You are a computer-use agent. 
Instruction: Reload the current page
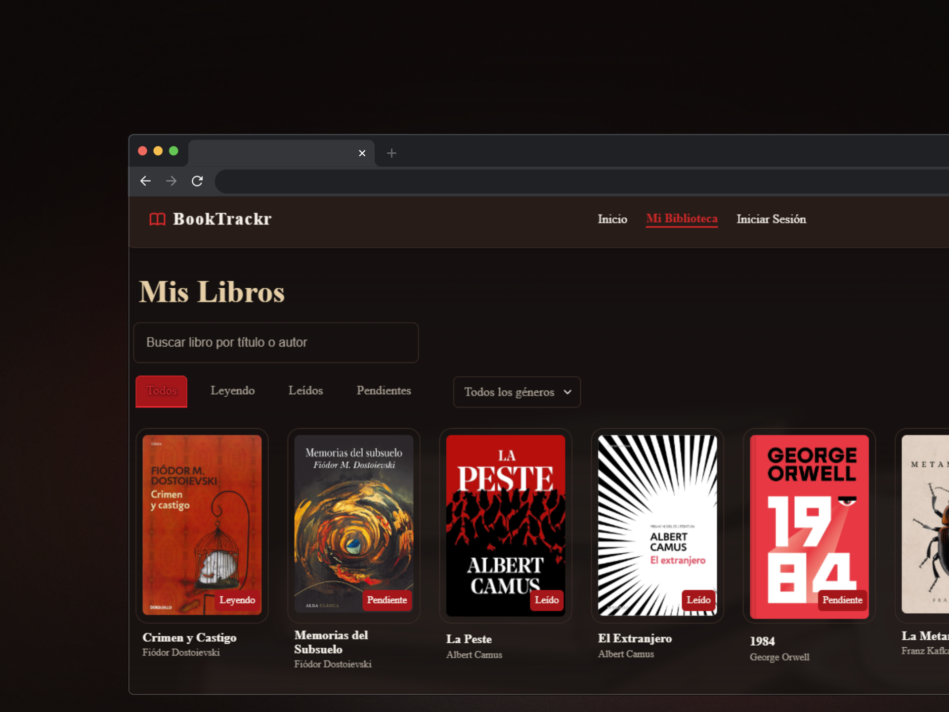tap(197, 181)
